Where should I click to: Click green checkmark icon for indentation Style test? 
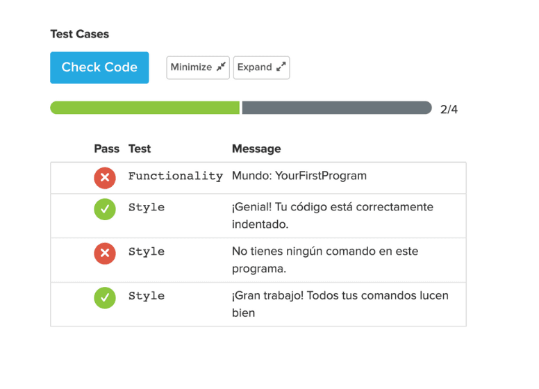click(x=105, y=209)
